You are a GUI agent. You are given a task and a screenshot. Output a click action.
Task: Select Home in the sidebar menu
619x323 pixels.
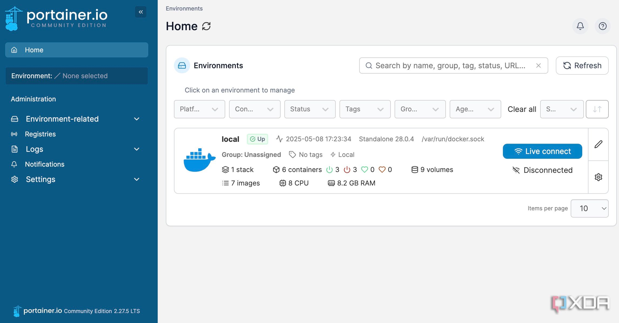coord(34,50)
